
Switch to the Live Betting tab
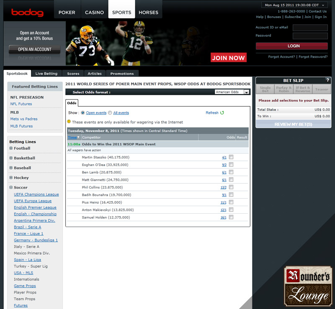46,74
